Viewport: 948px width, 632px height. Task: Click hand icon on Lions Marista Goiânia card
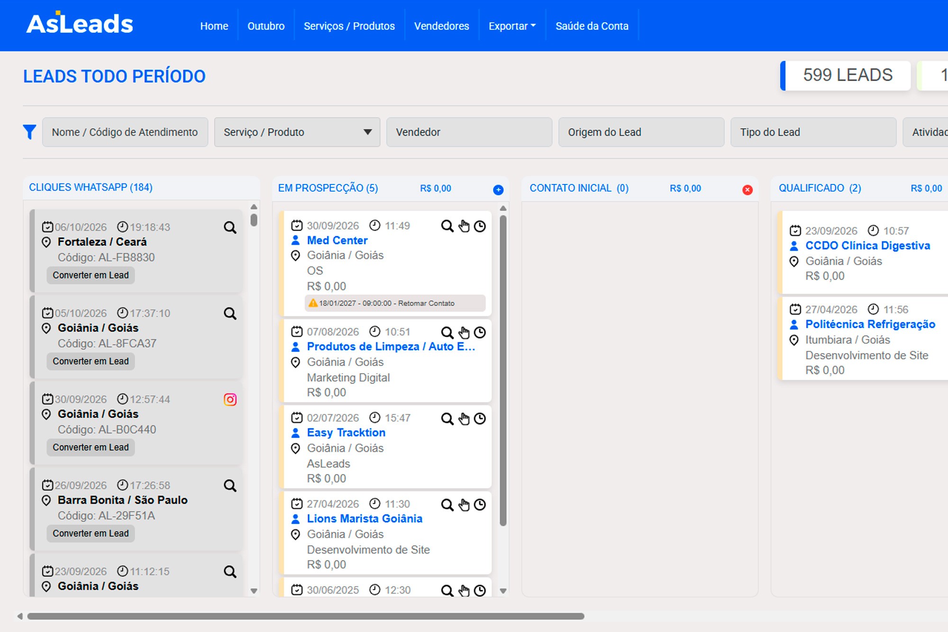pyautogui.click(x=464, y=504)
